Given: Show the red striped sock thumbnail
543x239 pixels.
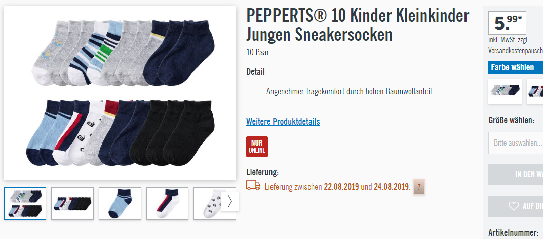Looking at the screenshot, I should (167, 204).
